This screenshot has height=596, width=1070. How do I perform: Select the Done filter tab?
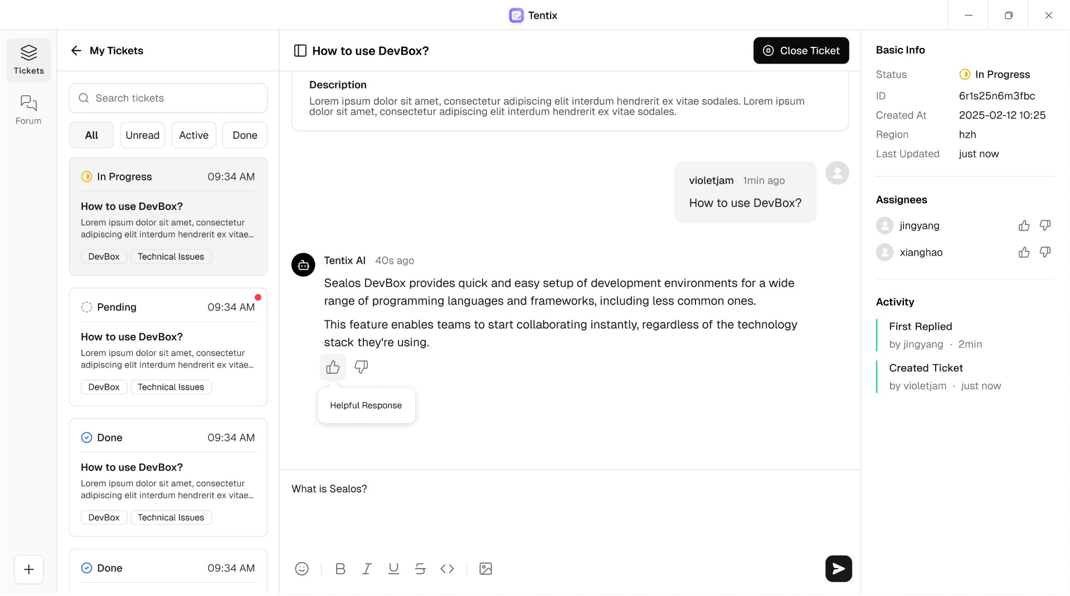[245, 135]
